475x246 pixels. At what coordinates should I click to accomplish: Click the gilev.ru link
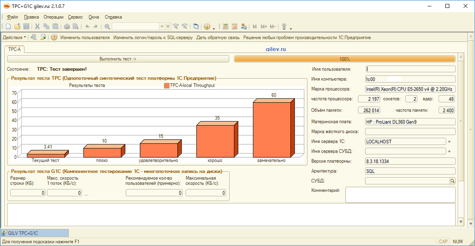[276, 49]
